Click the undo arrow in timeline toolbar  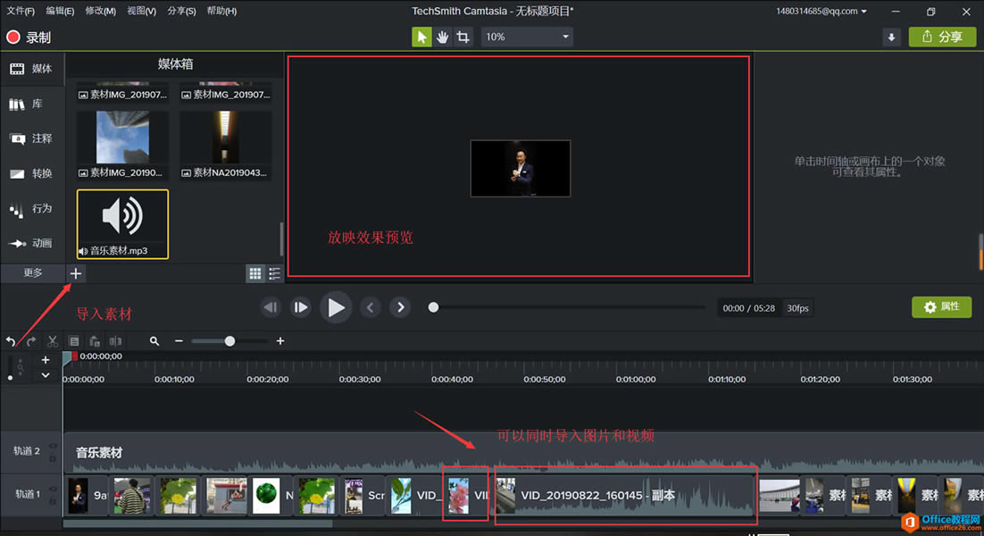pyautogui.click(x=11, y=341)
